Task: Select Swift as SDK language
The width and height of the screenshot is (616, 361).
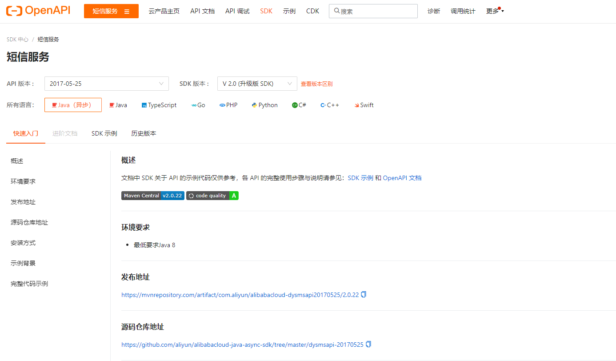Action: click(364, 105)
